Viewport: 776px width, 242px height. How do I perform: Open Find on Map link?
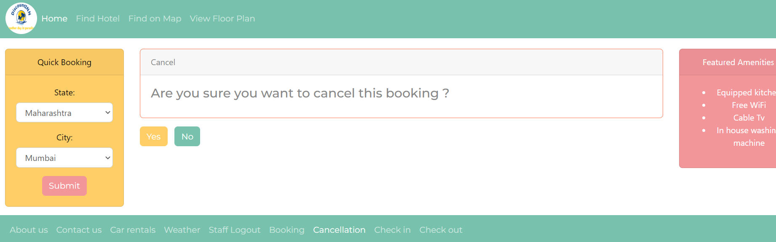pyautogui.click(x=155, y=18)
